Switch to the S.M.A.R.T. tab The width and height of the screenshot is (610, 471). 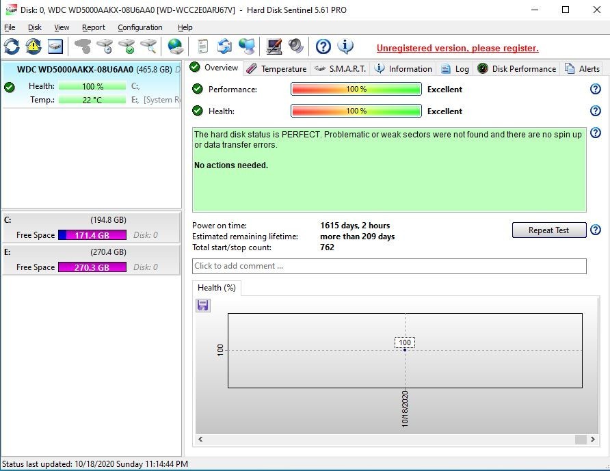coord(341,69)
